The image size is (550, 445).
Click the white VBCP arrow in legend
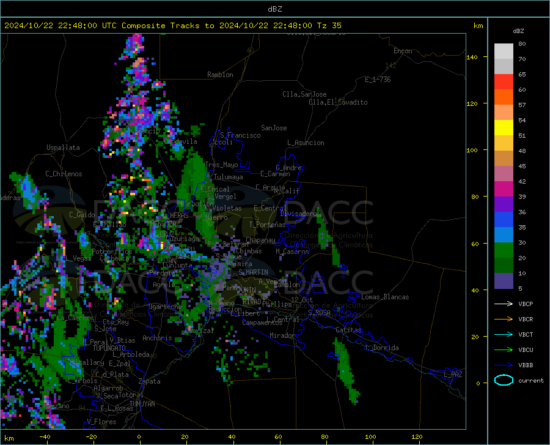(504, 304)
